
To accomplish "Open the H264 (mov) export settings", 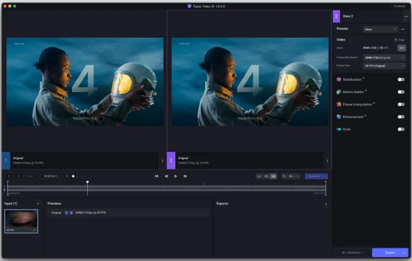I will tap(353, 253).
